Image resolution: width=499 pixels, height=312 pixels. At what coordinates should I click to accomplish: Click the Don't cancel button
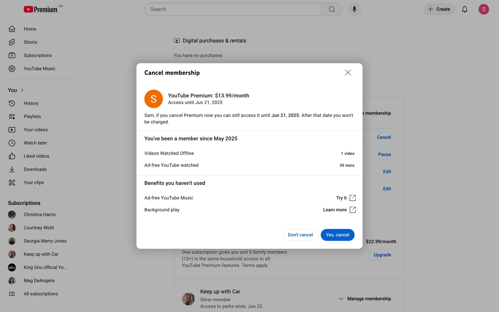coord(300,235)
